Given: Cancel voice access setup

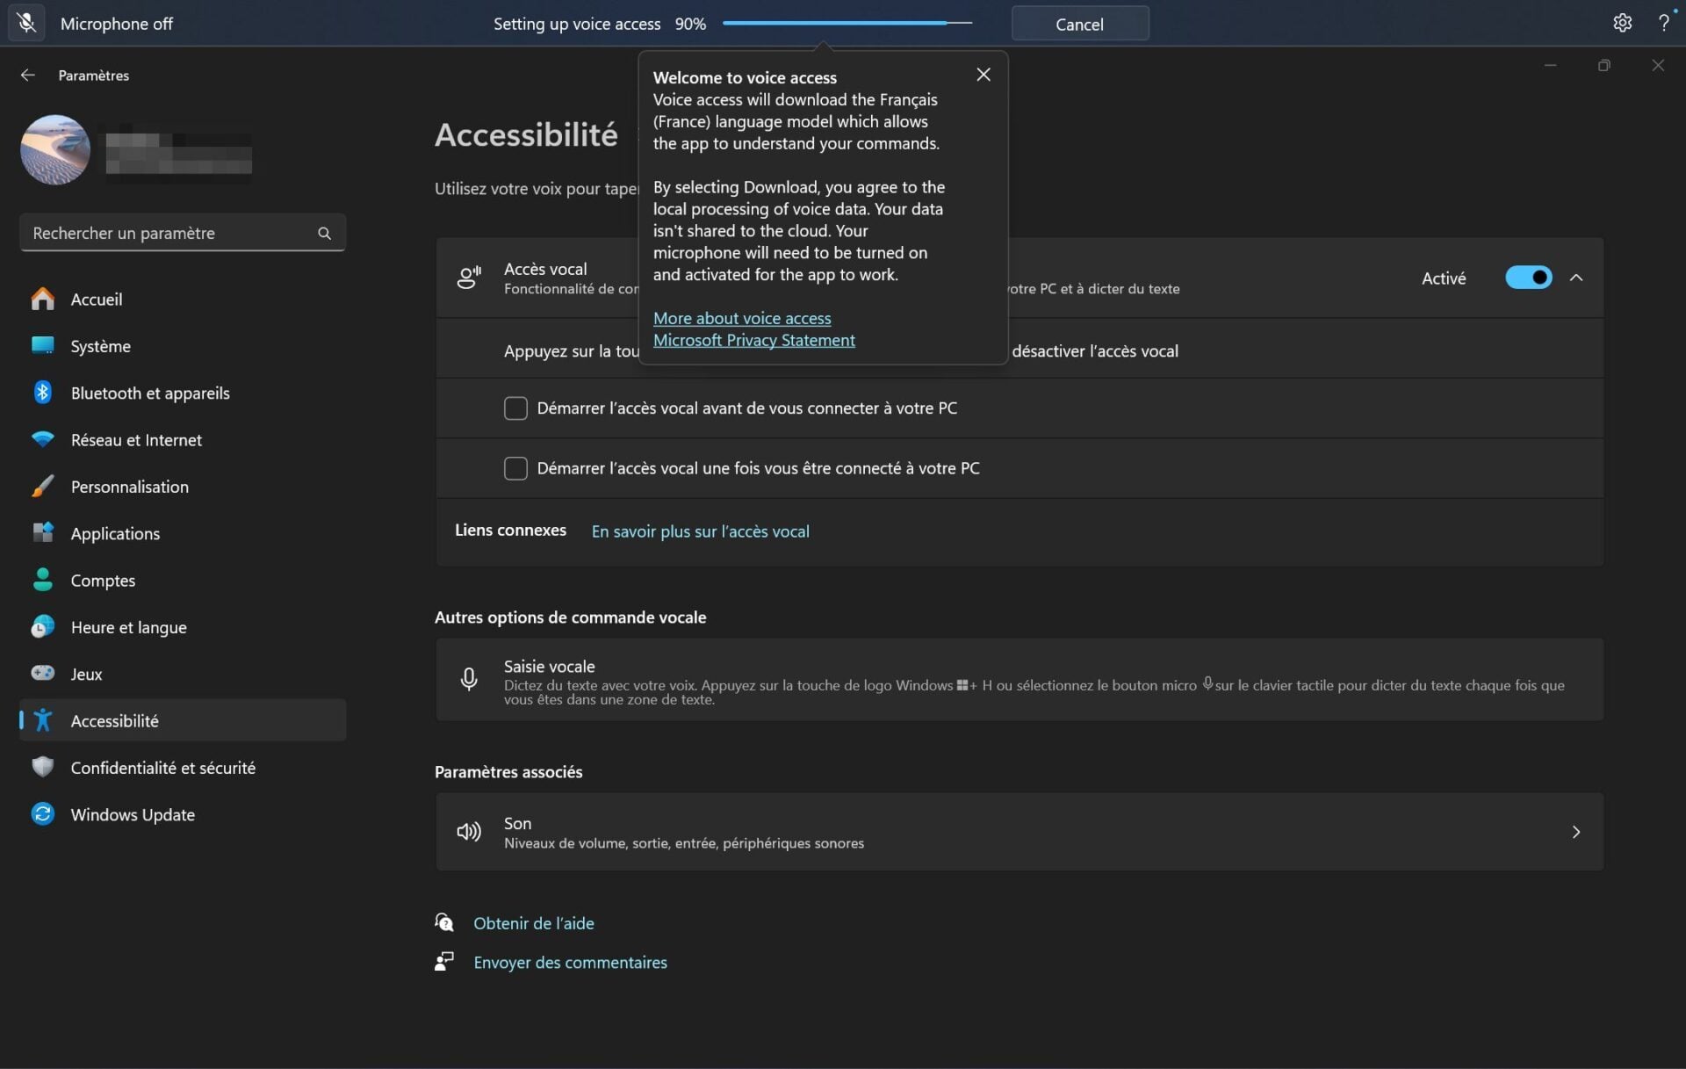Looking at the screenshot, I should pyautogui.click(x=1079, y=24).
